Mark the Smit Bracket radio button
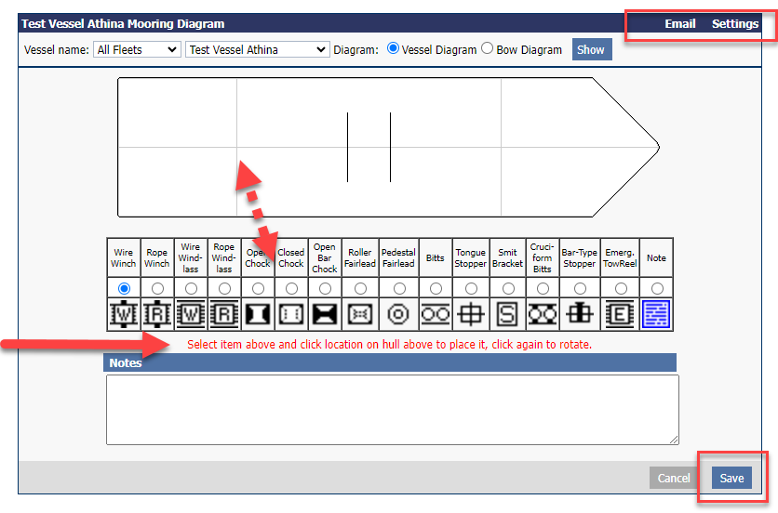 click(x=508, y=288)
